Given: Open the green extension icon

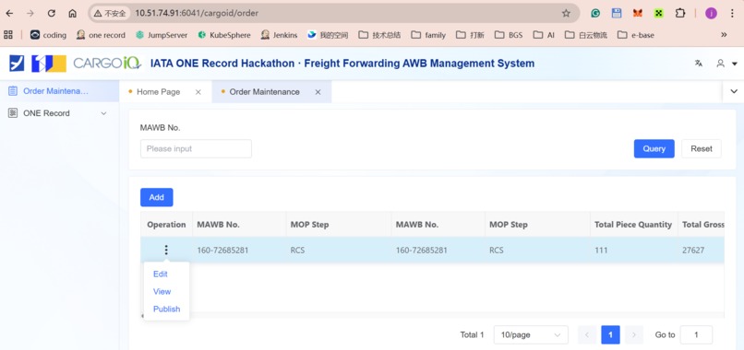Looking at the screenshot, I should click(658, 13).
